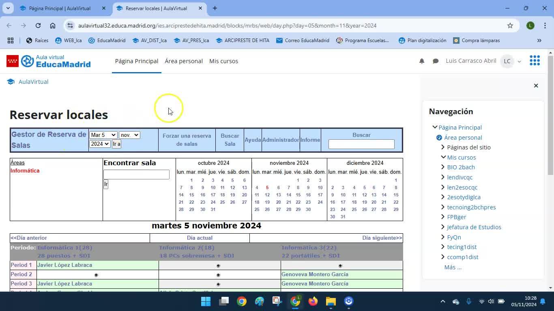This screenshot has width=554, height=311.
Task: Expand the FPBger course node
Action: (x=443, y=217)
